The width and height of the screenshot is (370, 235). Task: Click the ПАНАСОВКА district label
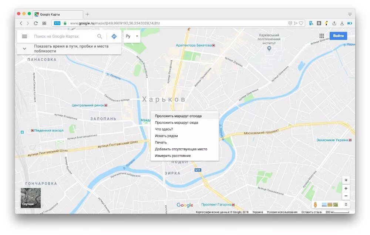(42, 60)
